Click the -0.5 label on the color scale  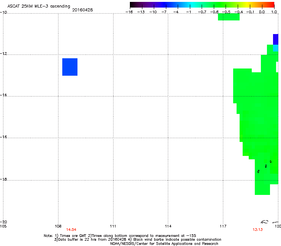point(226,12)
